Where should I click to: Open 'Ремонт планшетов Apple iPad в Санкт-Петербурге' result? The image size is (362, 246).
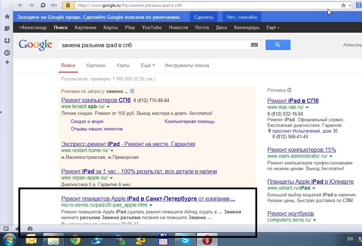point(148,199)
